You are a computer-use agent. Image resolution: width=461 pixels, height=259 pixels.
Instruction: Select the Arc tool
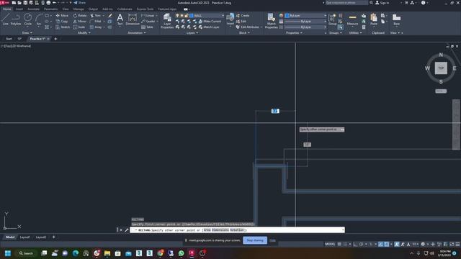click(39, 19)
